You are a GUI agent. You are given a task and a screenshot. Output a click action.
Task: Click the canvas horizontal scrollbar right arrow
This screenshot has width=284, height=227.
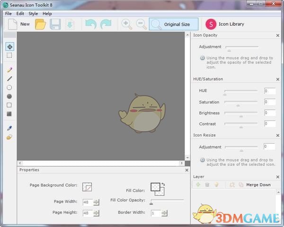click(x=182, y=163)
